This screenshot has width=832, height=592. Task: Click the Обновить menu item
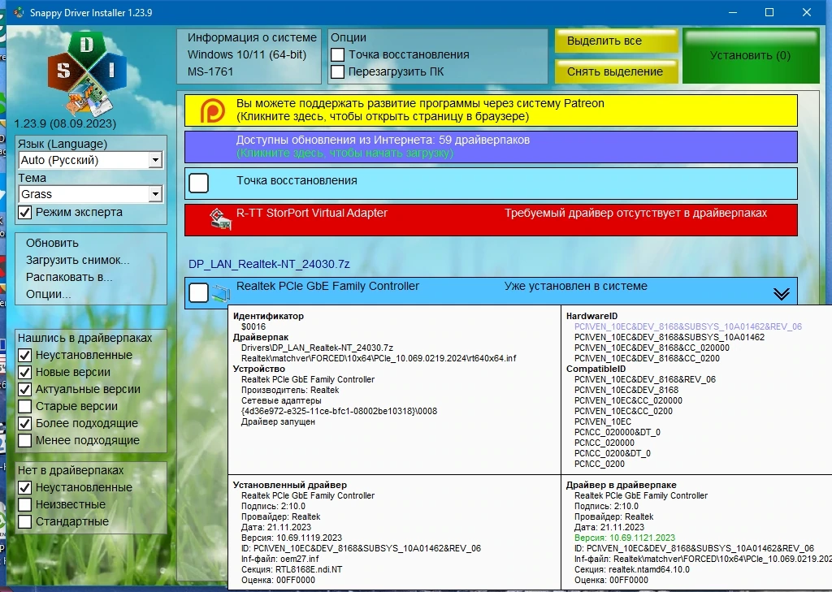pos(52,243)
